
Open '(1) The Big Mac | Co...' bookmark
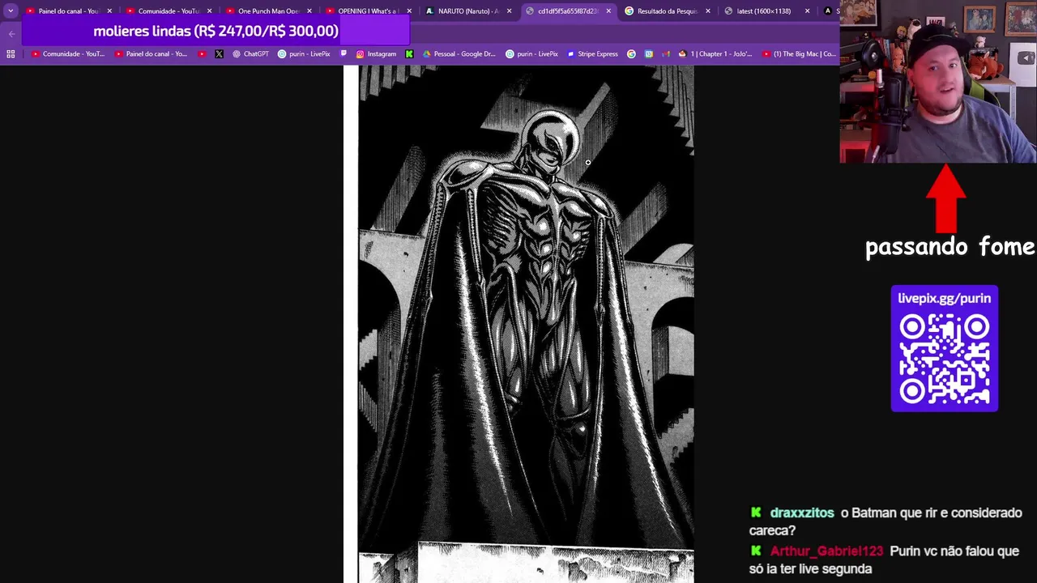pyautogui.click(x=799, y=54)
